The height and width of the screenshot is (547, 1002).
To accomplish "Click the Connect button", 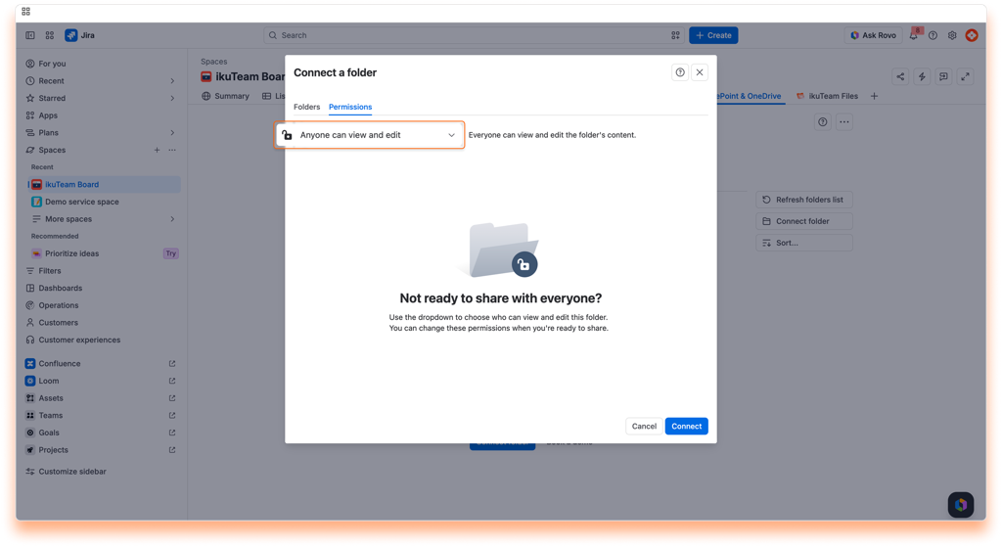I will 686,427.
